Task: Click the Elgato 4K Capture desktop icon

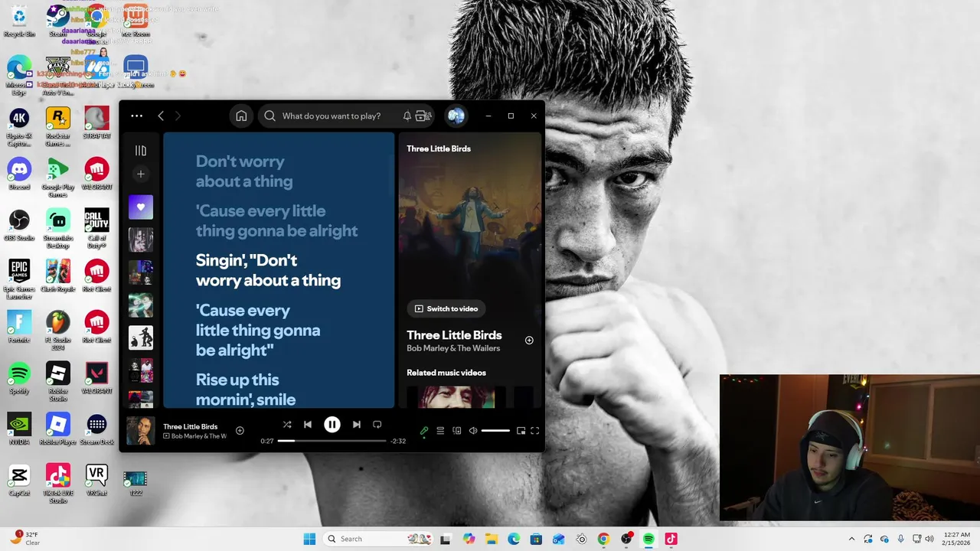Action: click(19, 127)
